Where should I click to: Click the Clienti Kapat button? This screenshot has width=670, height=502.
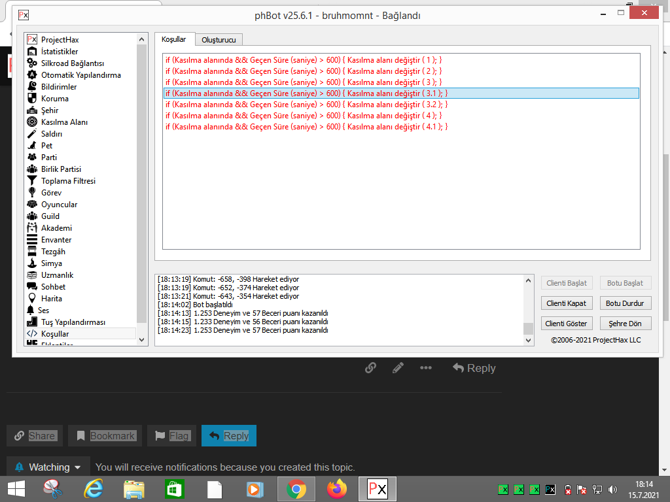567,303
